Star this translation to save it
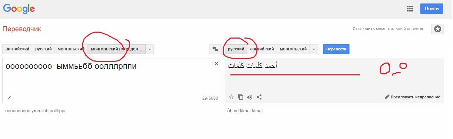 [x=231, y=97]
